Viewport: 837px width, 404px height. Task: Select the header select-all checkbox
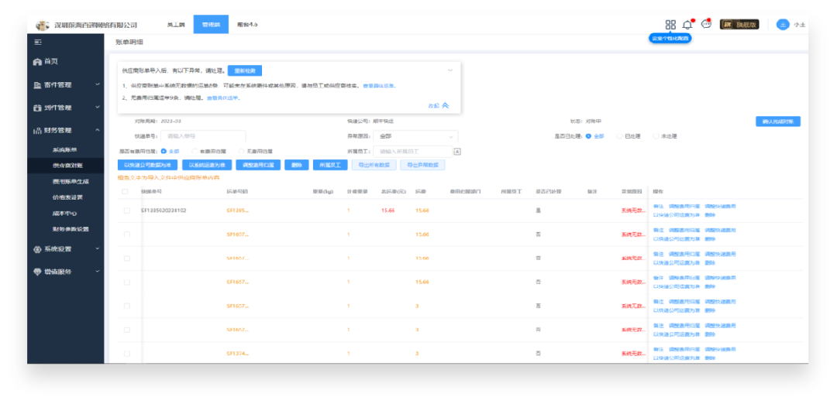124,191
